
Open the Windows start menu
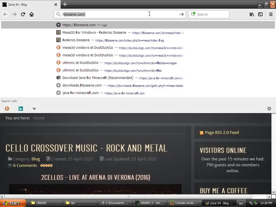point(13,203)
